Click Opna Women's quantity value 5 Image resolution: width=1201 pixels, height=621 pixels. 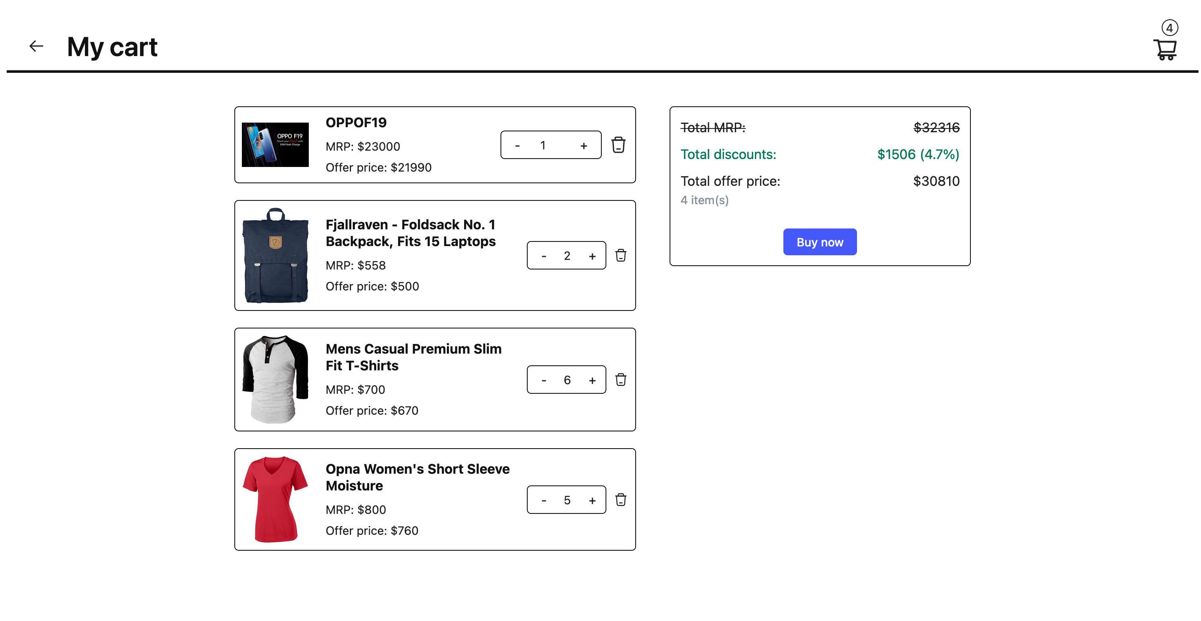pos(567,500)
